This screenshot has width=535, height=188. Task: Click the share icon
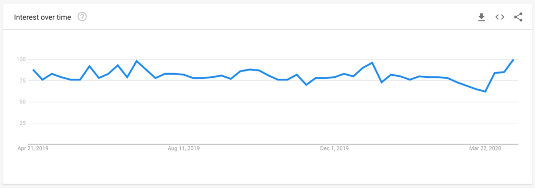518,17
